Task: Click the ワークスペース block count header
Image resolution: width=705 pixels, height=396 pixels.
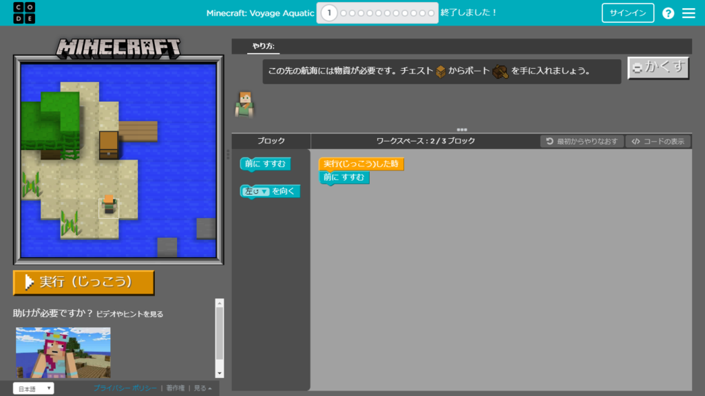Action: (x=425, y=141)
